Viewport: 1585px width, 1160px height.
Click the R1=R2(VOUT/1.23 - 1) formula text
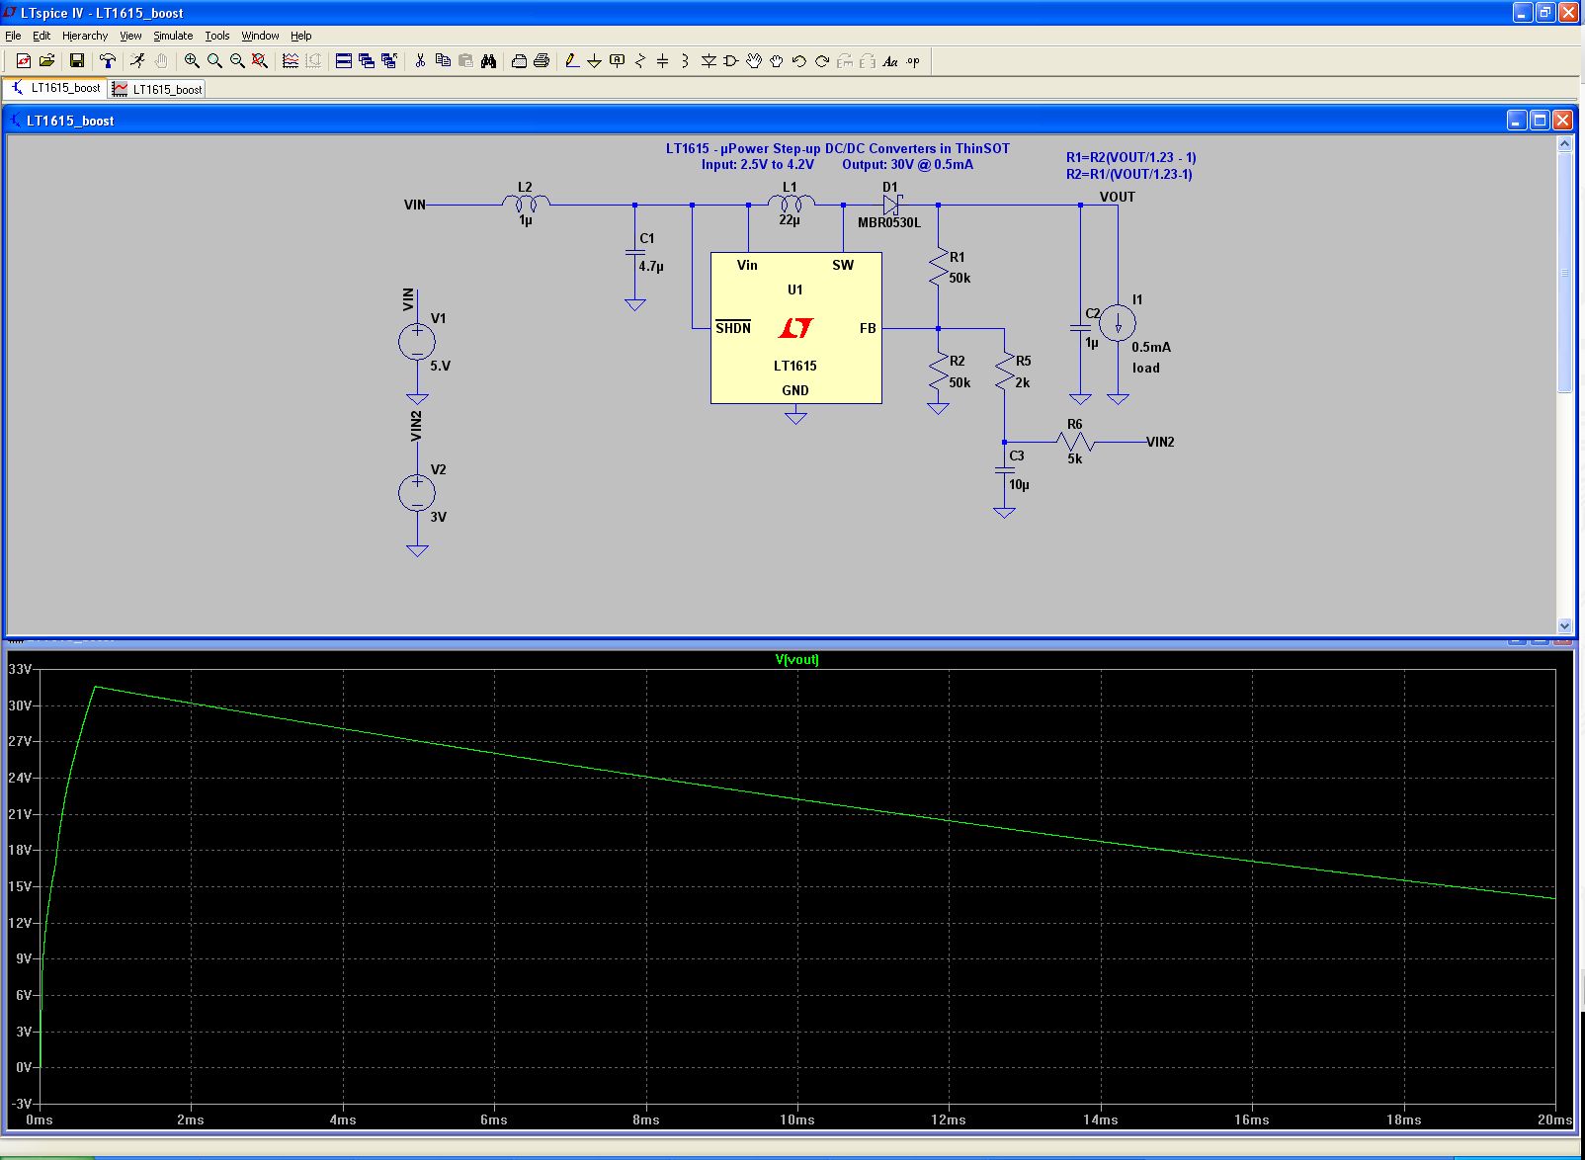tap(1130, 157)
